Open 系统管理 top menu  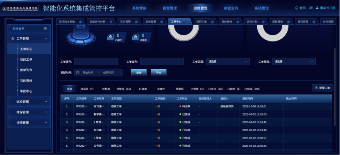coord(261,8)
